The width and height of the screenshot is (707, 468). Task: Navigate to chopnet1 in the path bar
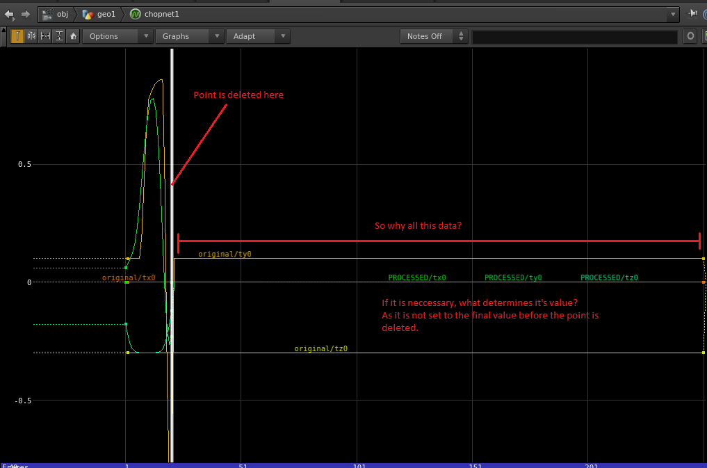pos(161,15)
